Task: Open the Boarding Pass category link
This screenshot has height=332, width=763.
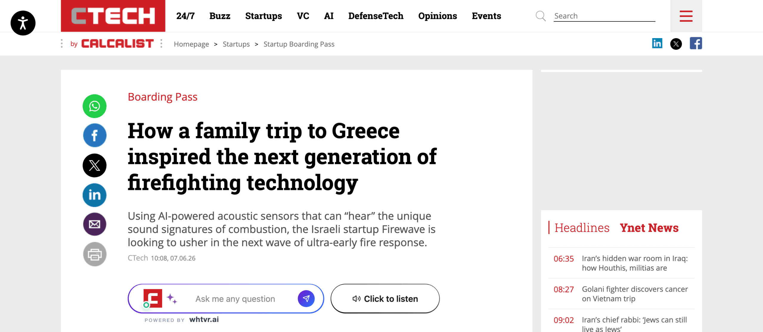Action: pos(162,97)
